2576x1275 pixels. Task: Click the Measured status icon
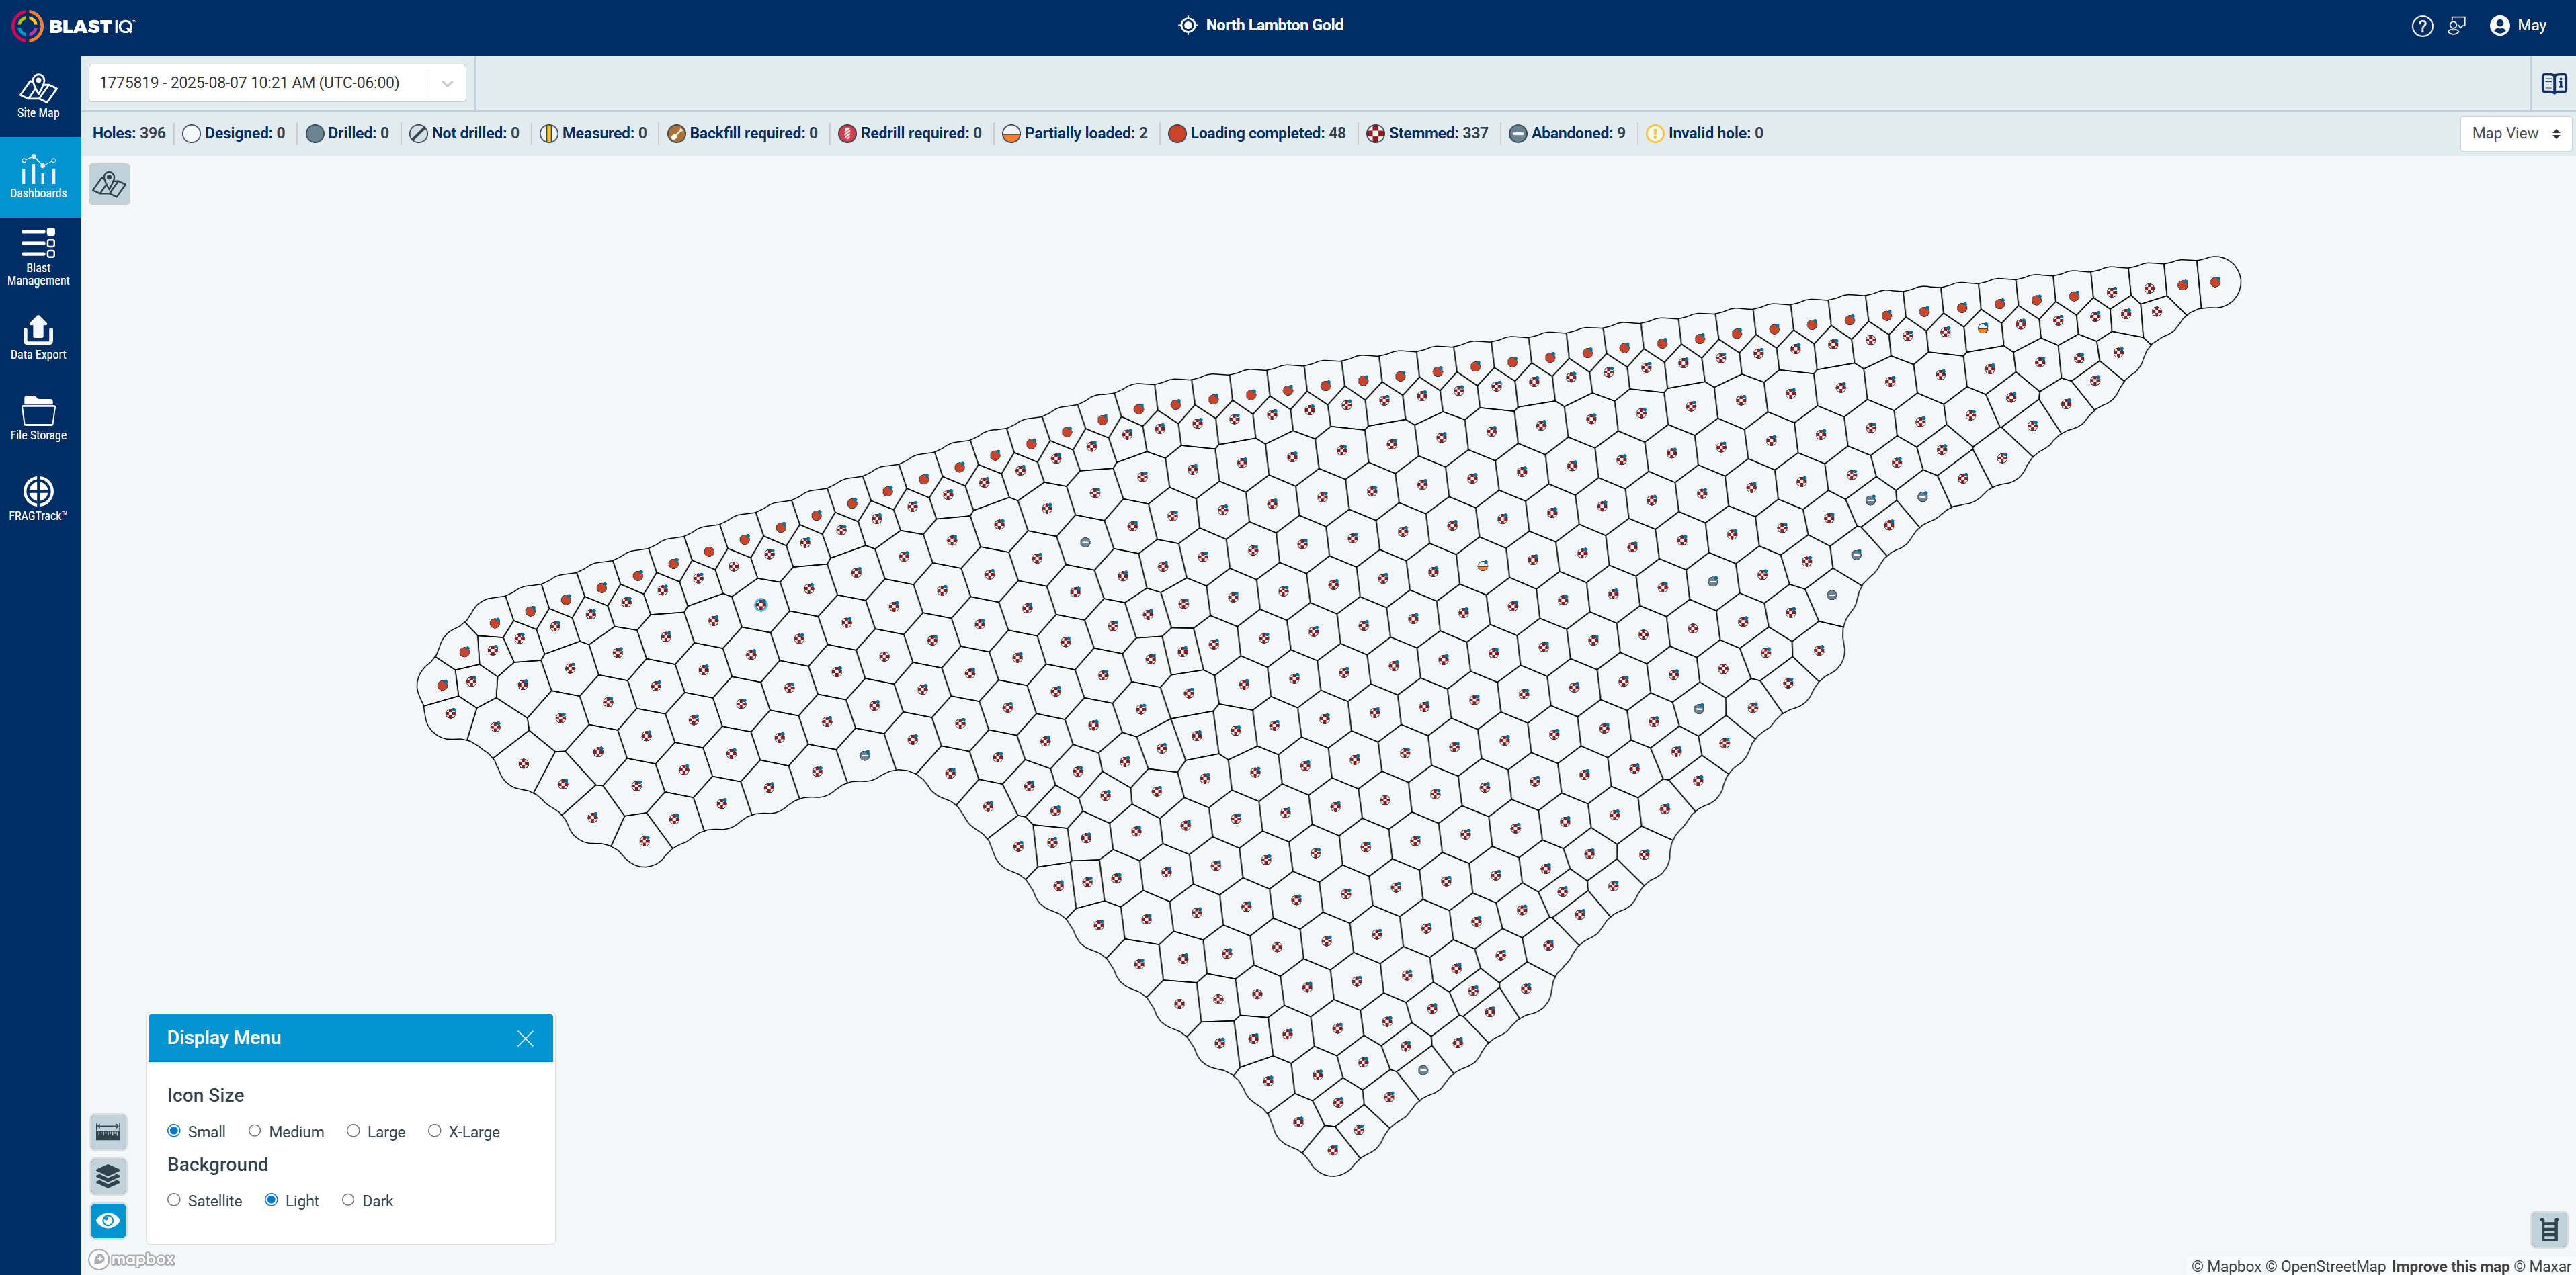point(549,134)
